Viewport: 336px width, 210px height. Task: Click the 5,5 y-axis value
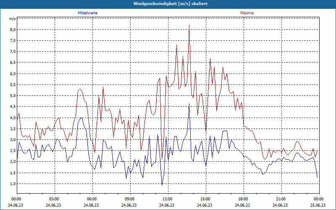13,85
